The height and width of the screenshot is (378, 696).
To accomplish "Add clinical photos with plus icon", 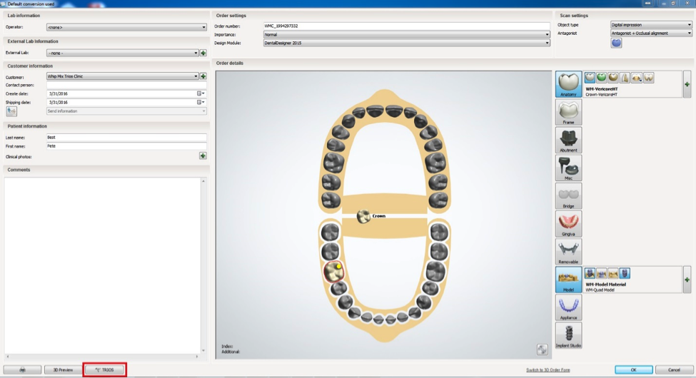I will (x=203, y=155).
